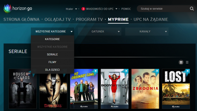Collapse the Wszystkie Kategorie dropdown
197x111 pixels.
[52, 32]
